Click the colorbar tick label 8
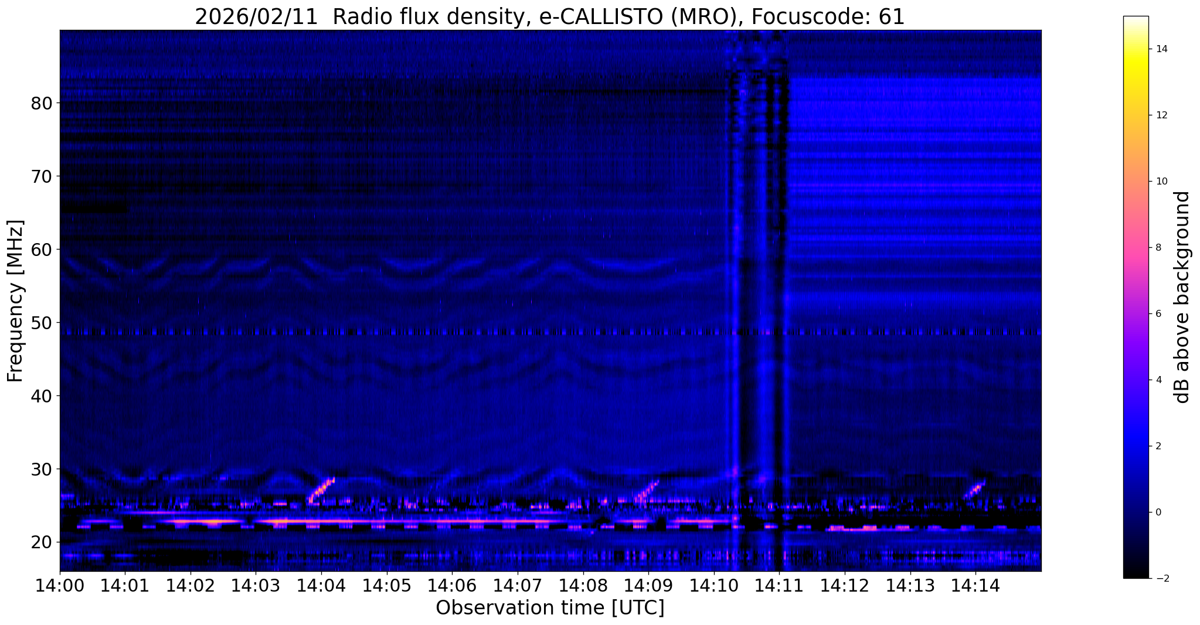 (x=1157, y=248)
